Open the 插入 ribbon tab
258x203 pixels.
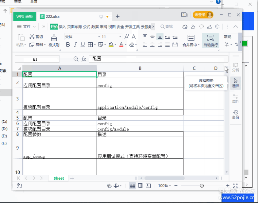click(62, 27)
